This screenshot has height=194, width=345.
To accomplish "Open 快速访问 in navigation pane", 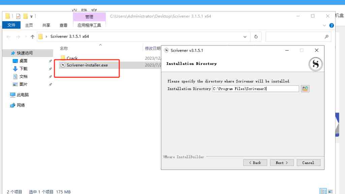I will point(24,53).
